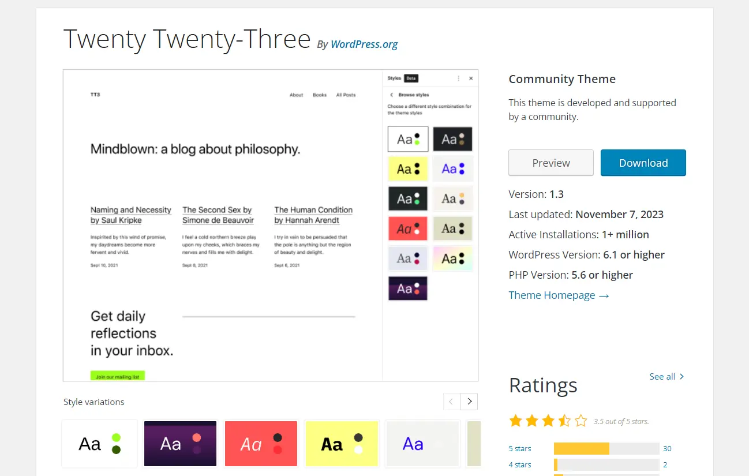Select the red style variation swatch
The width and height of the screenshot is (749, 476).
click(261, 443)
